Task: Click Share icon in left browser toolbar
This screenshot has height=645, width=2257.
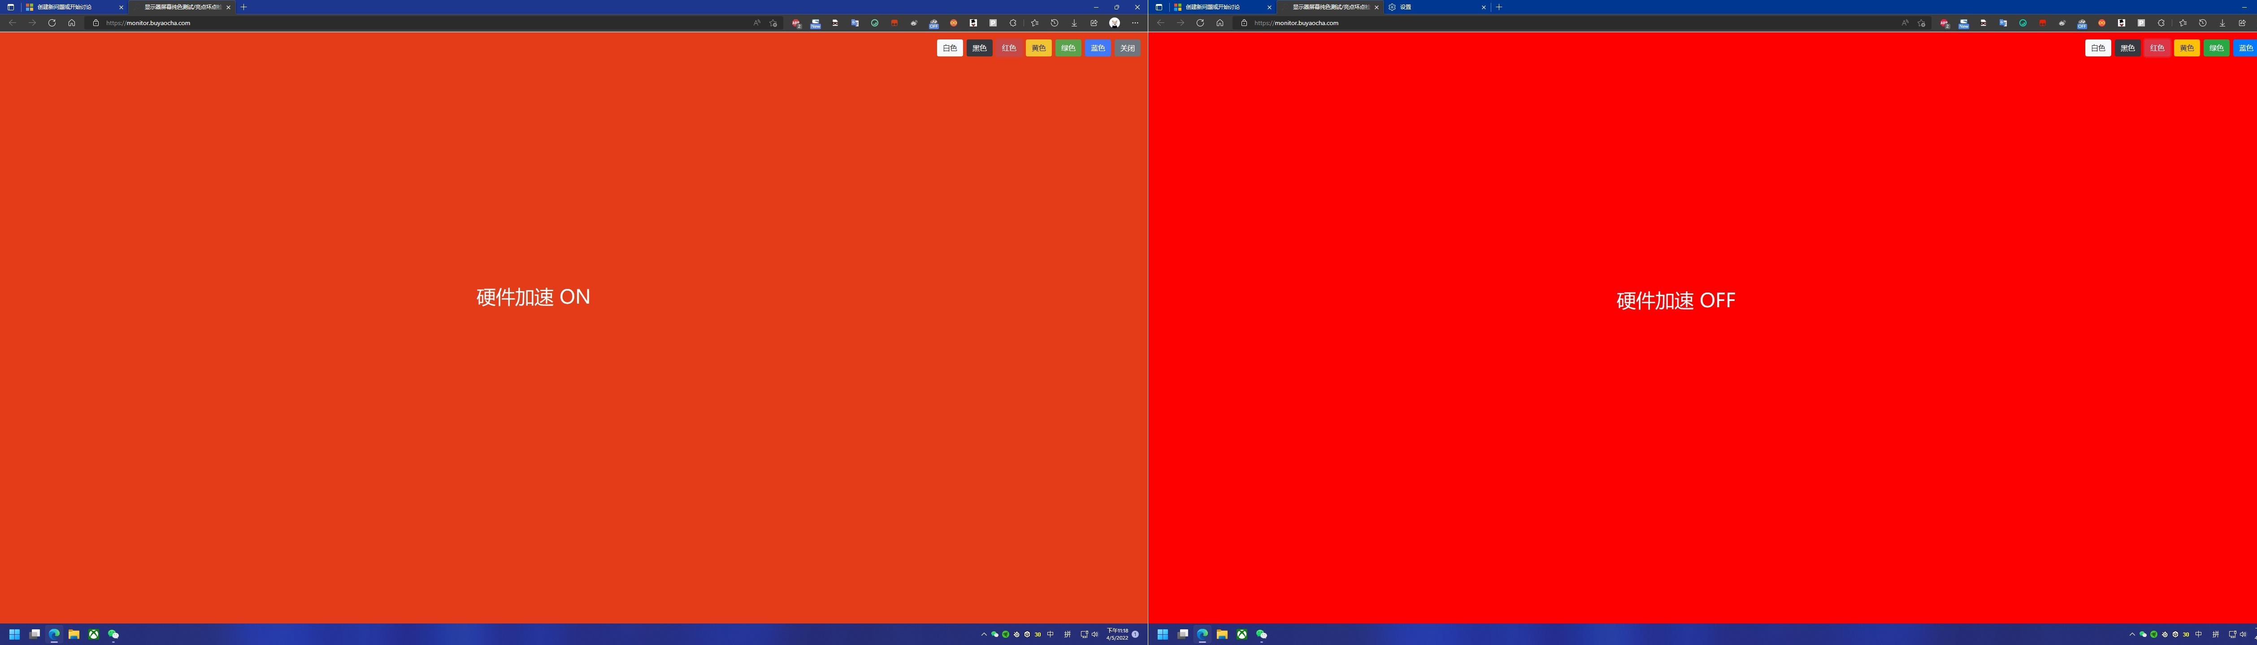Action: click(x=1094, y=23)
